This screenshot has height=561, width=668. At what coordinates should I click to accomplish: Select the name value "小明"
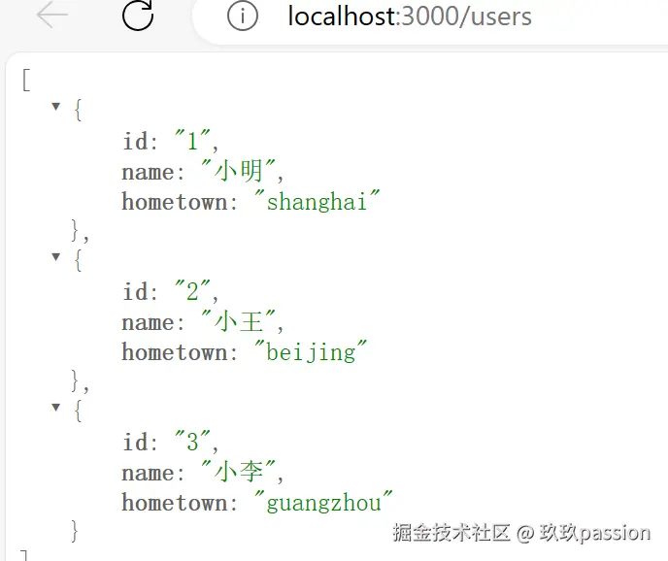coord(239,171)
